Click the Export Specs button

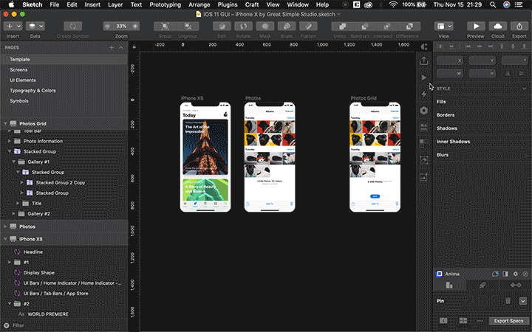(x=508, y=321)
